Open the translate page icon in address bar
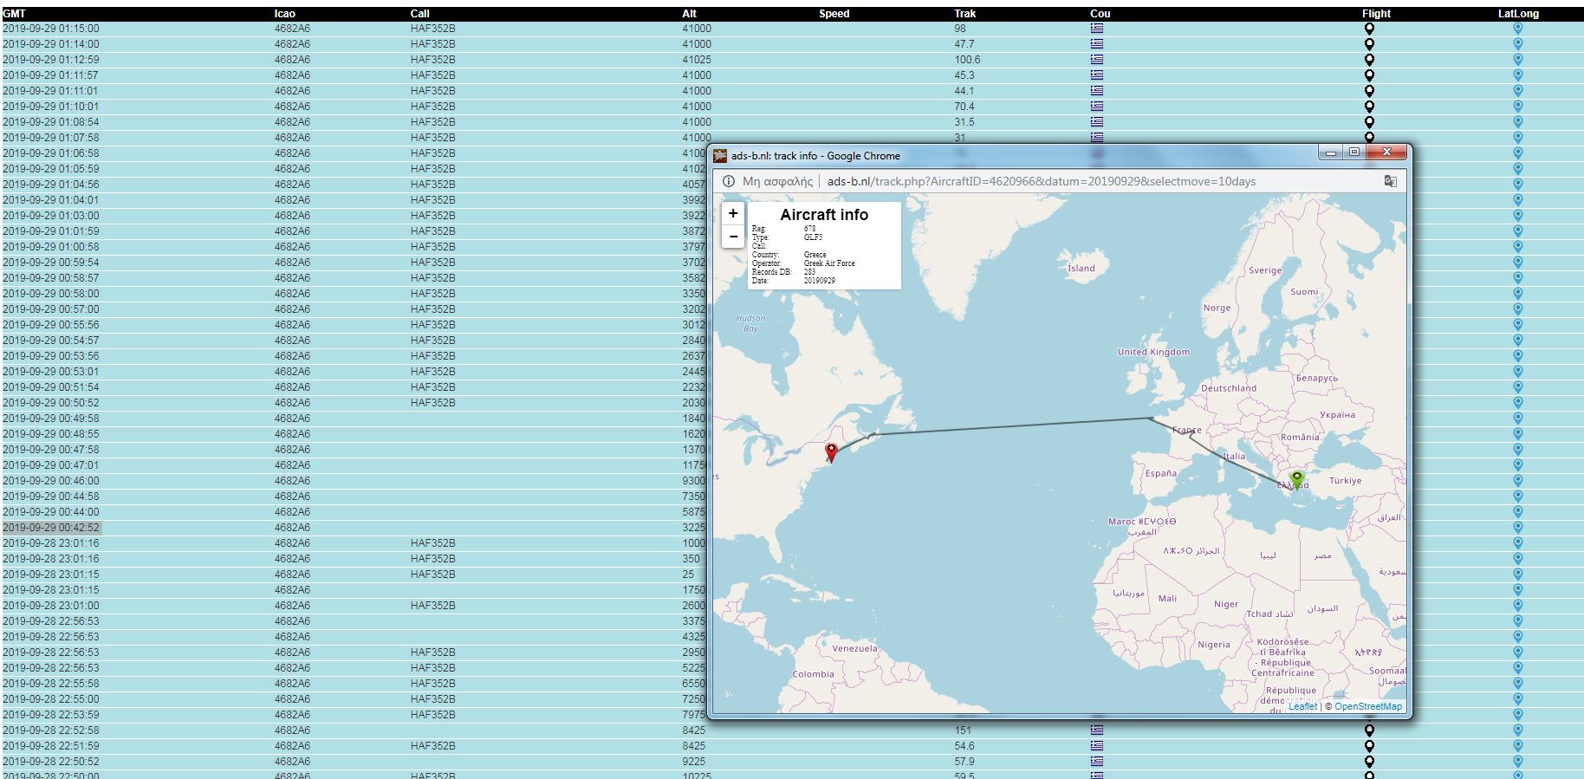This screenshot has height=779, width=1584. click(x=1390, y=181)
